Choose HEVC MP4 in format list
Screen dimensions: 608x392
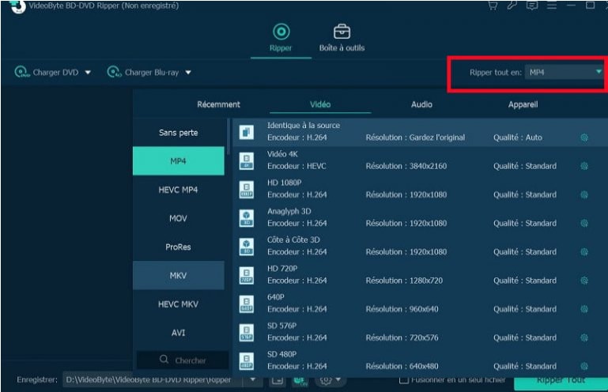click(179, 190)
